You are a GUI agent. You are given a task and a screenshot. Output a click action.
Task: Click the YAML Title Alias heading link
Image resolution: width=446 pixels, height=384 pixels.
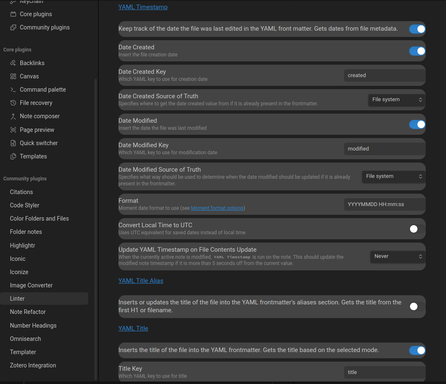click(x=141, y=281)
